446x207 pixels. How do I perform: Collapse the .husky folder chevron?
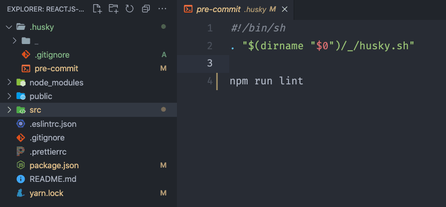point(9,27)
